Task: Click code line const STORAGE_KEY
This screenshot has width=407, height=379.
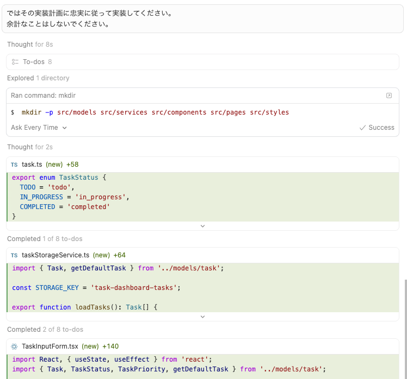Action: tap(96, 288)
